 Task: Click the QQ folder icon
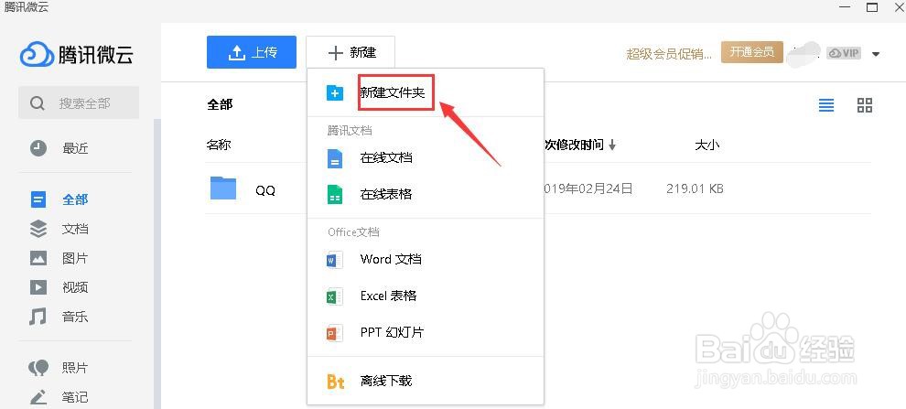click(x=223, y=188)
